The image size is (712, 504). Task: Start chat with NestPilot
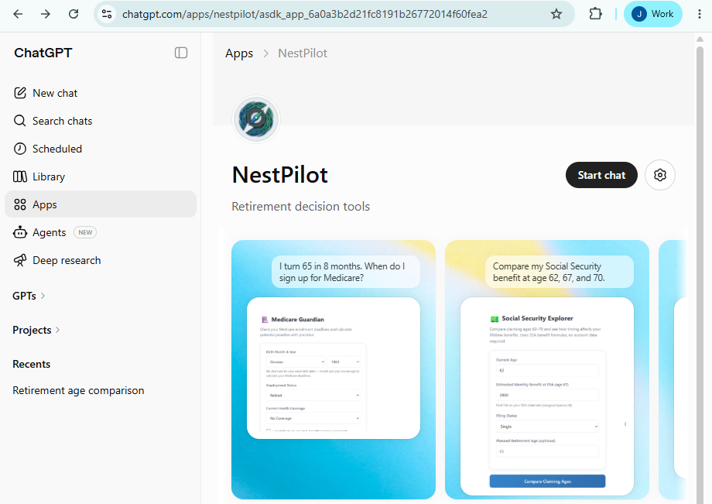click(601, 175)
